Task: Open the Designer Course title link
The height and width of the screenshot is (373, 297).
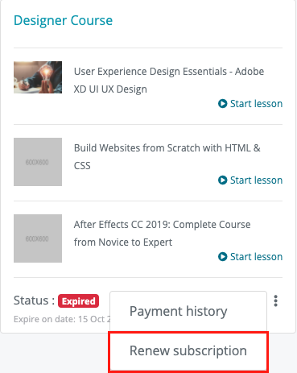Action: [x=63, y=20]
